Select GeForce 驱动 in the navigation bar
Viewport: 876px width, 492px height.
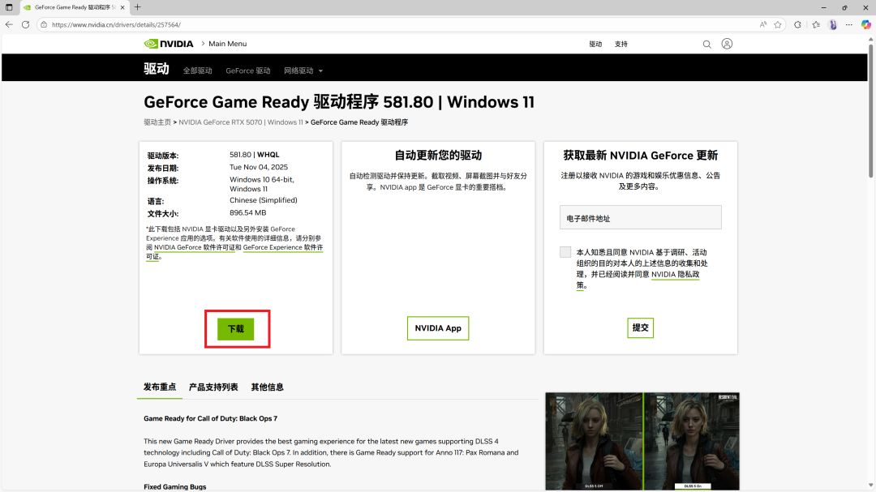click(248, 71)
